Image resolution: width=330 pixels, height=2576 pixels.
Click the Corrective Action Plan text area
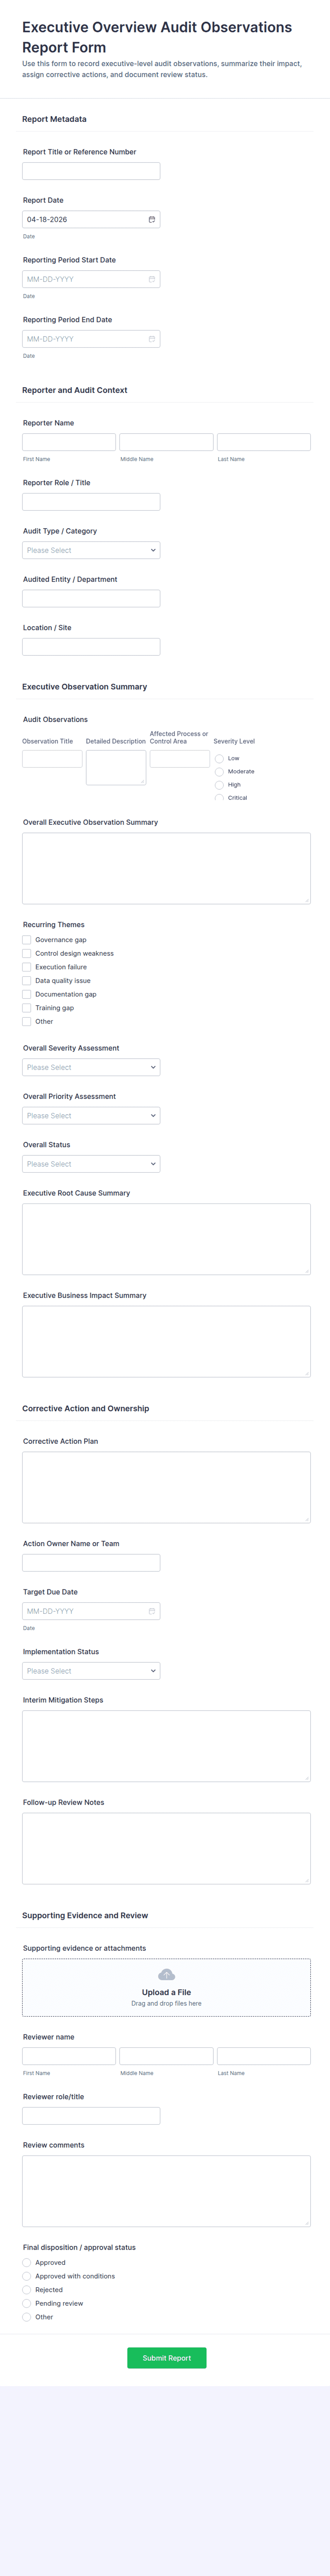coord(166,1487)
